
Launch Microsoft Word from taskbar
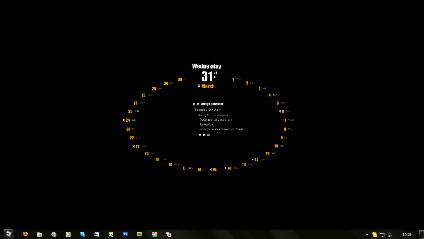coord(97,234)
